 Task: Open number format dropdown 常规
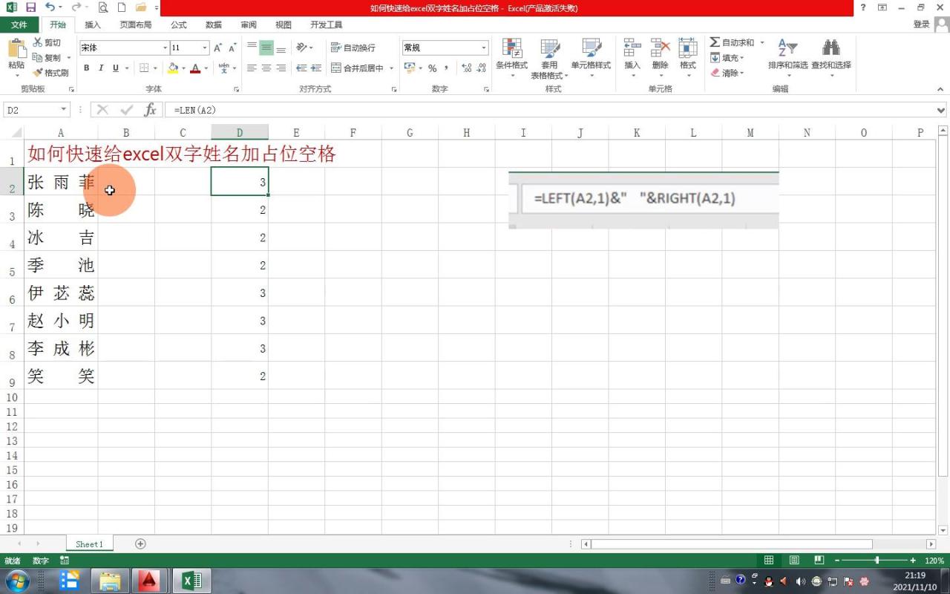point(484,48)
